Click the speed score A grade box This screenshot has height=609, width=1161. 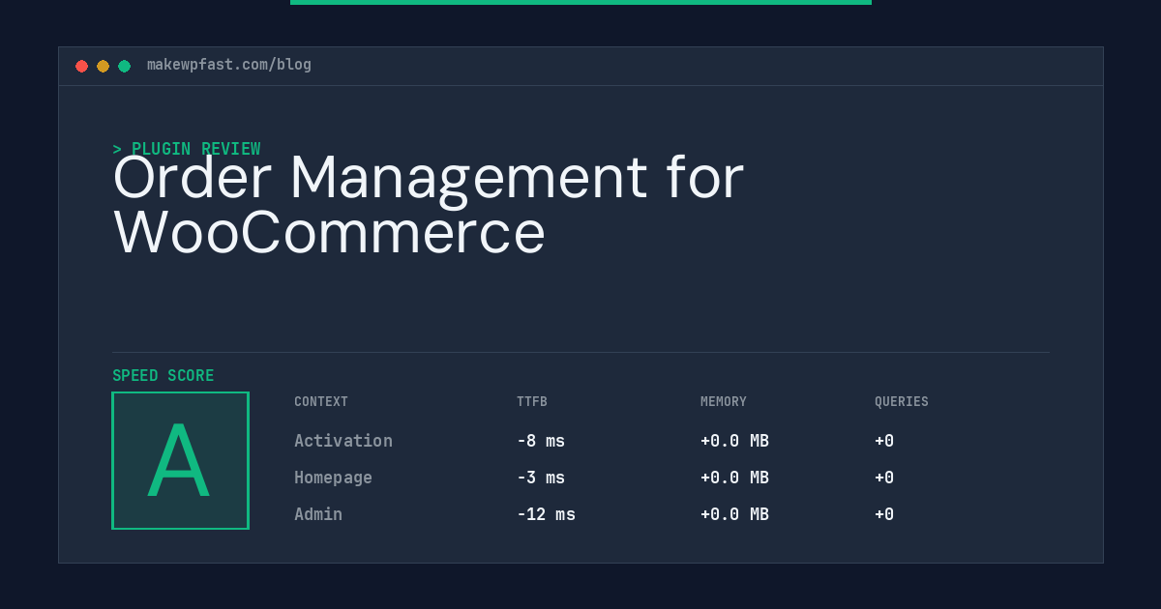tap(180, 460)
